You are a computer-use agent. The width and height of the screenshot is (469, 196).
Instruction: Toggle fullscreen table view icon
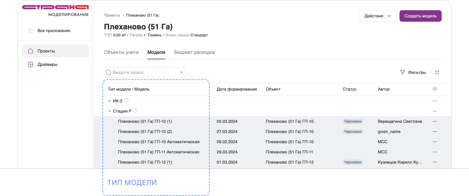[437, 72]
